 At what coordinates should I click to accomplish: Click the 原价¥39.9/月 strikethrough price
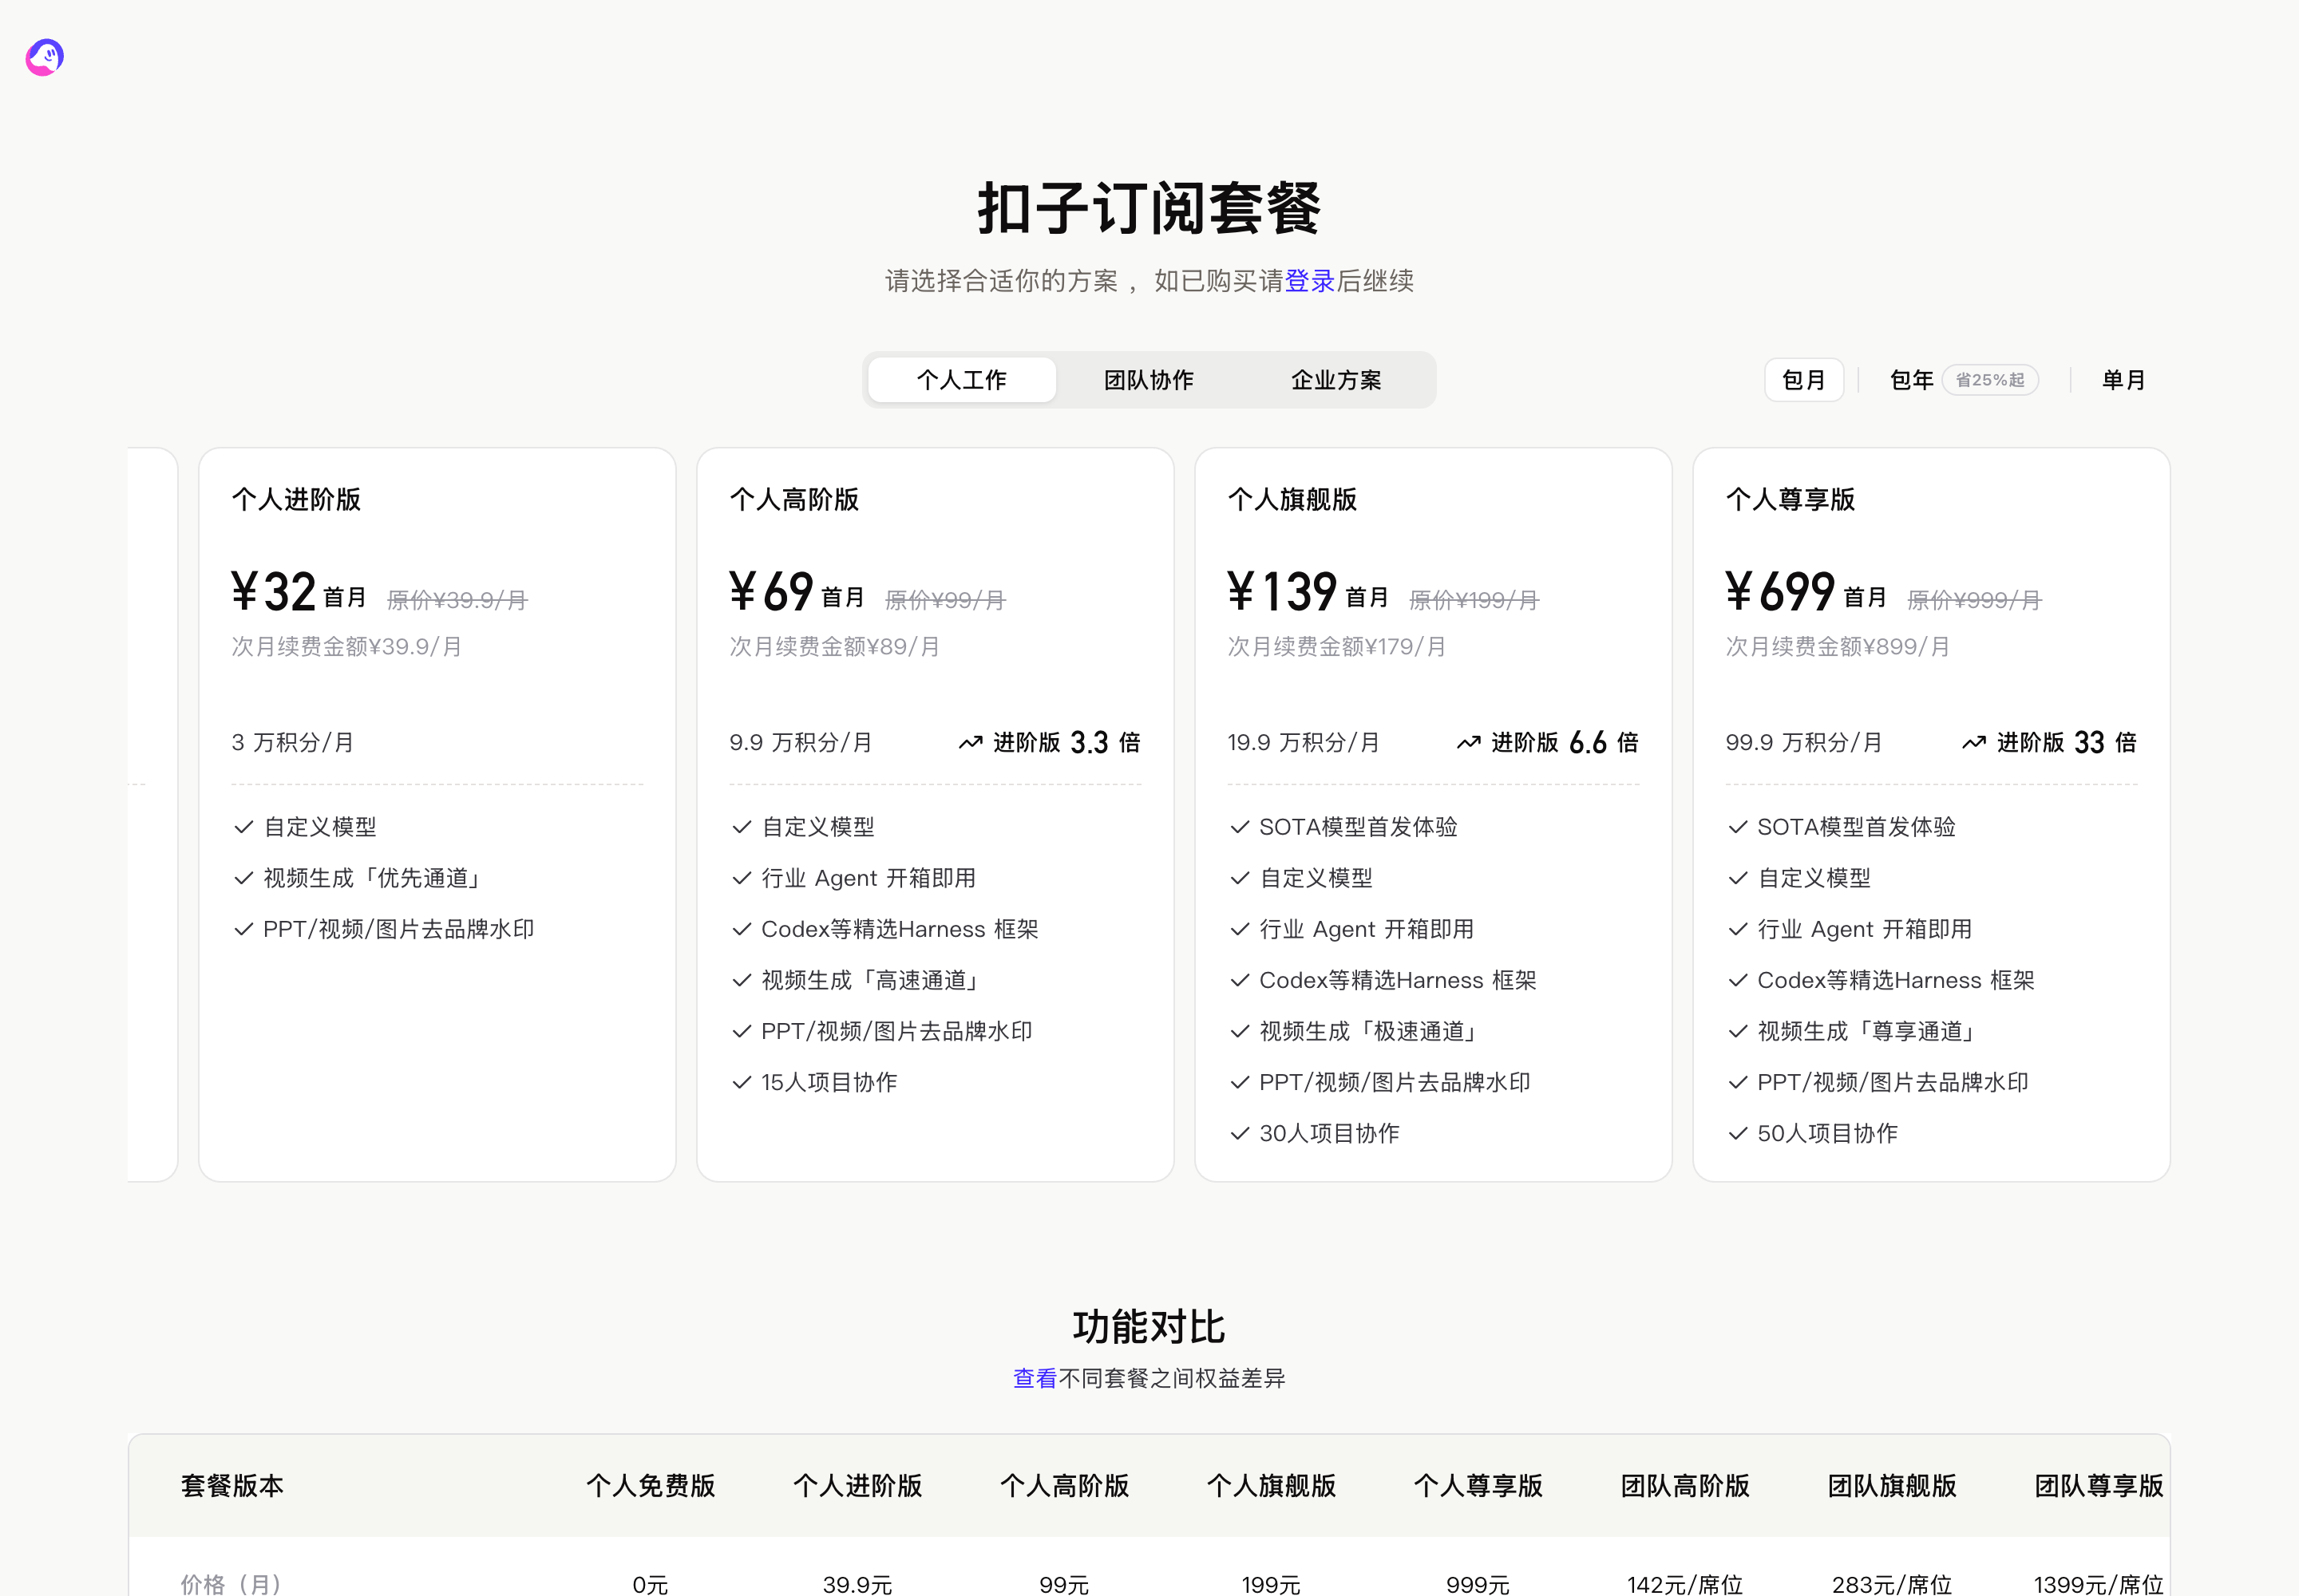coord(457,600)
